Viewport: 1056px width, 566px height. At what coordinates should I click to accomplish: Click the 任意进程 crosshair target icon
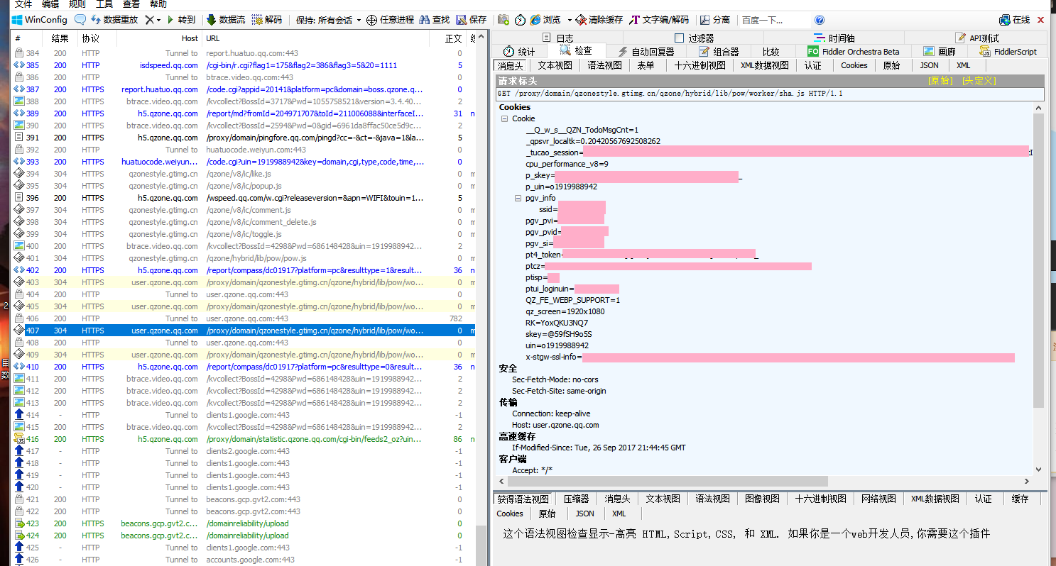point(371,20)
